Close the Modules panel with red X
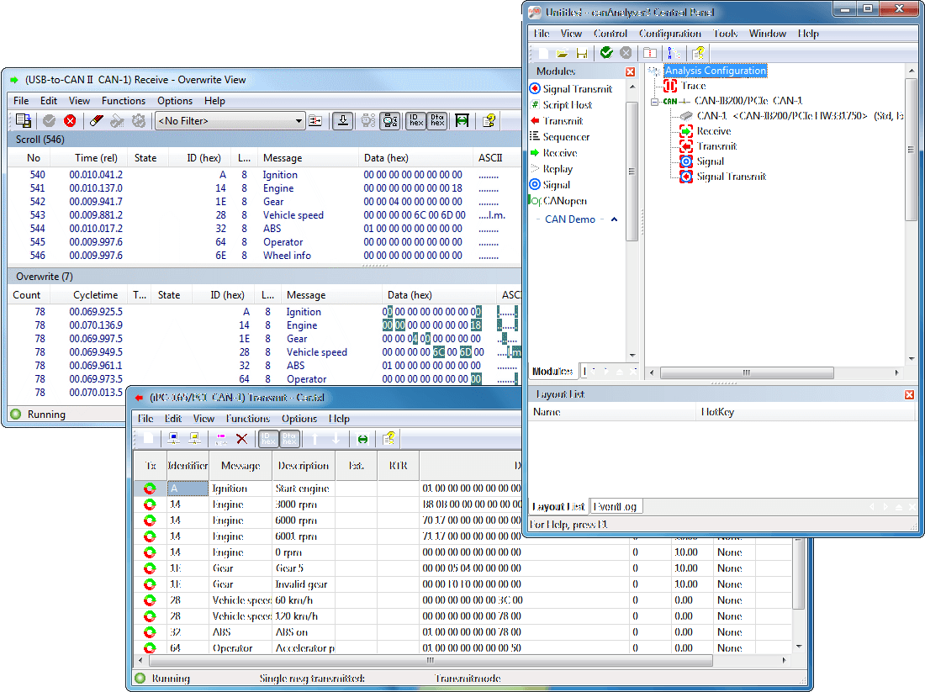925x692 pixels. 630,71
